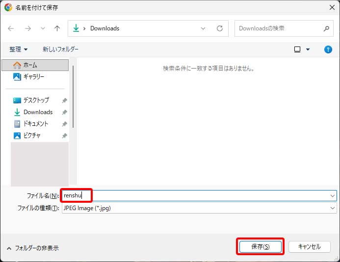Click the キャンセル button
This screenshot has width=340, height=262.
pyautogui.click(x=309, y=247)
